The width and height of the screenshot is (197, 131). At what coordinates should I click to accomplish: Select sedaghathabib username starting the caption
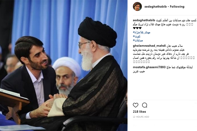point(144,20)
